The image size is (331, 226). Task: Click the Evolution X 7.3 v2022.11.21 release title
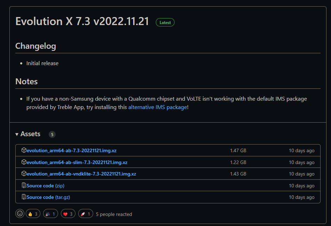(x=82, y=21)
